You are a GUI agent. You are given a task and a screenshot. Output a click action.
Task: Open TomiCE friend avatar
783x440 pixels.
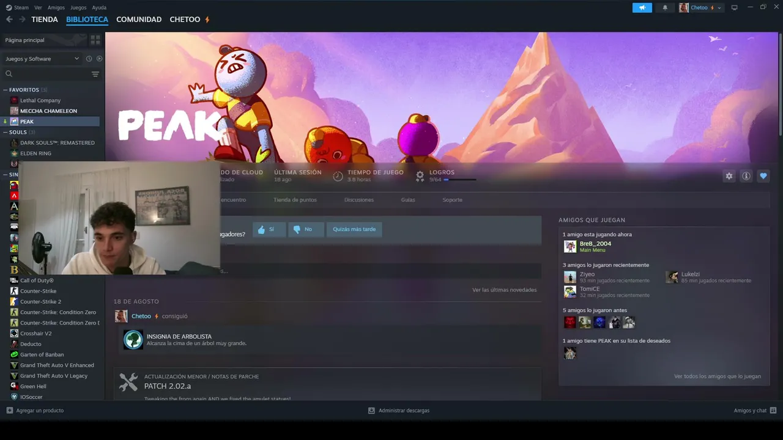click(x=570, y=291)
